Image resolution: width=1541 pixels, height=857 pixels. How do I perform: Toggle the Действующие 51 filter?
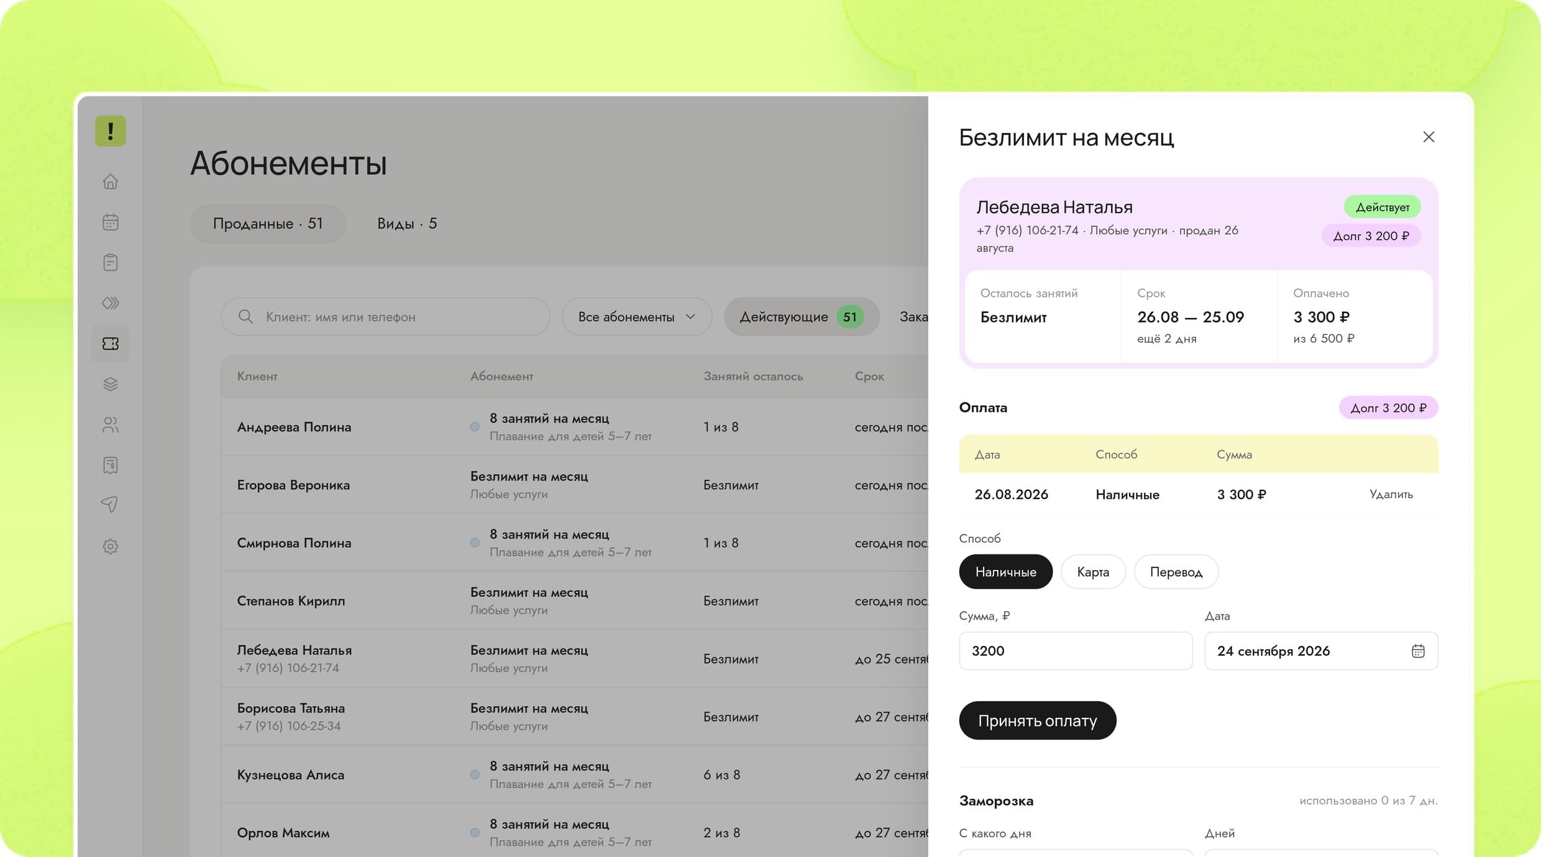tap(802, 317)
